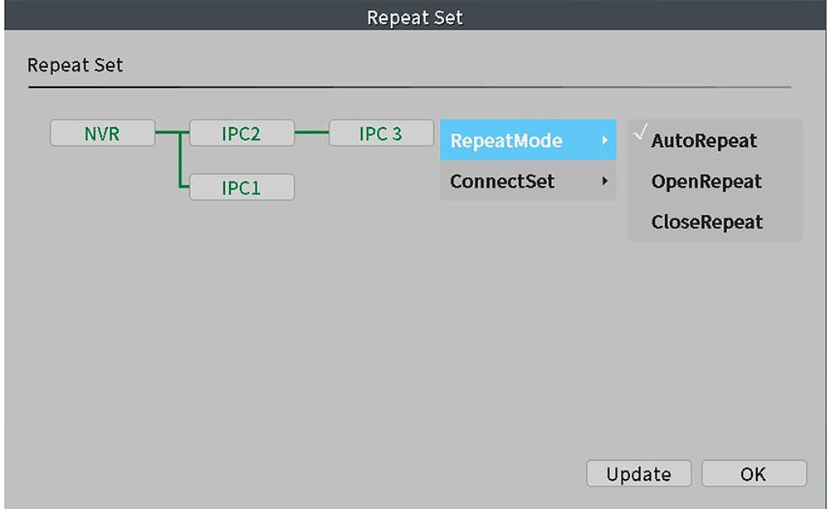Viewport: 830px width, 509px height.
Task: Expand the ConnectSet submenu arrow
Action: tap(604, 181)
